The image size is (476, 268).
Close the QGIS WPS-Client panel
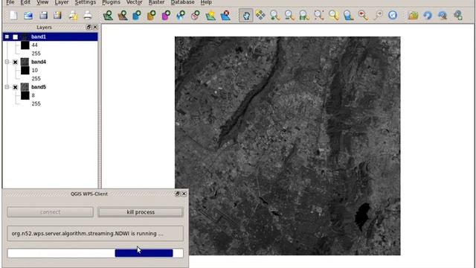[184, 194]
